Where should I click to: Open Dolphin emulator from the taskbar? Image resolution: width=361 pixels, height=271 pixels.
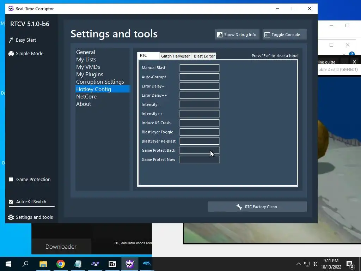tap(147, 264)
